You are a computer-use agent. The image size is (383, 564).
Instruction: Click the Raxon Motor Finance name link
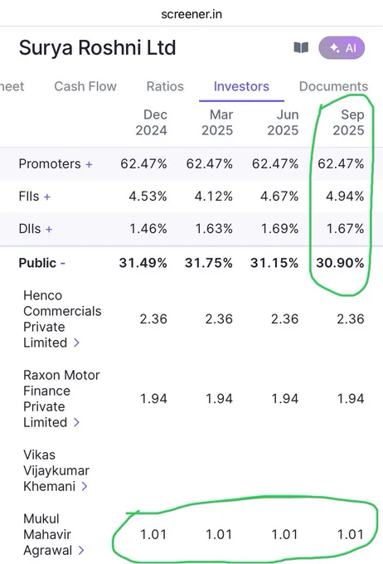[x=61, y=399]
